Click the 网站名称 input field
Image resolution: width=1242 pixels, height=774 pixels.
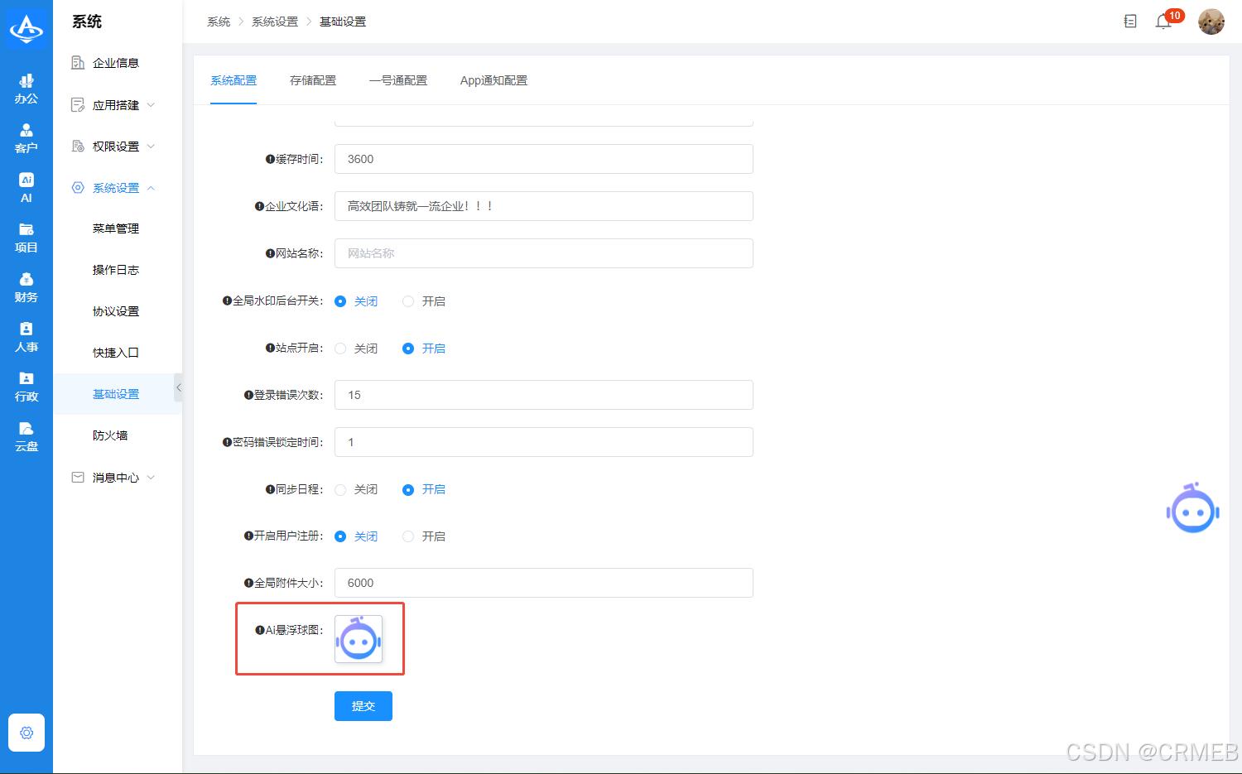[542, 253]
